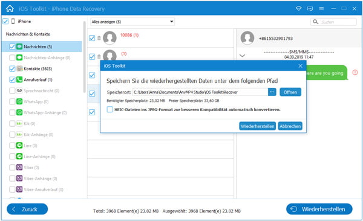Viewport: 363px width, 221px height.
Task: Check the Nachrichten-Anhänge checkbox
Action: (x=12, y=57)
